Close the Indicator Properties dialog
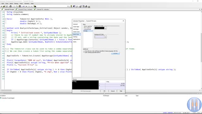Viewport: 202px width, 114px height. [123, 21]
